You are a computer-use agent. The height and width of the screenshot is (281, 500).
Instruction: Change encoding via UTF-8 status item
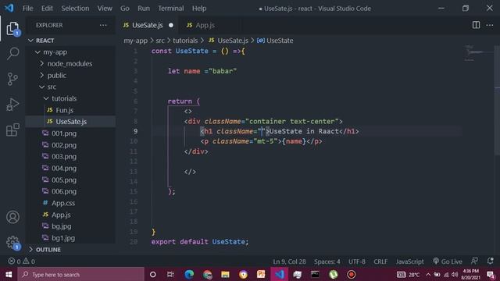(357, 261)
